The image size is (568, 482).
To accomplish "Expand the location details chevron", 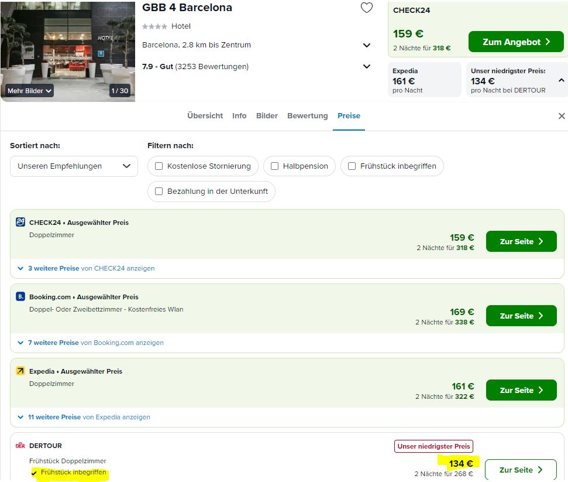I will pos(367,45).
